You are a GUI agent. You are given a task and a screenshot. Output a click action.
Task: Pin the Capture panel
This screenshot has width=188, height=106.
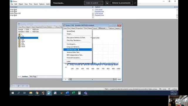pyautogui.click(x=175, y=7)
